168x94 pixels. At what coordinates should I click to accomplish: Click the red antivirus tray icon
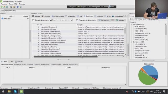127,91
